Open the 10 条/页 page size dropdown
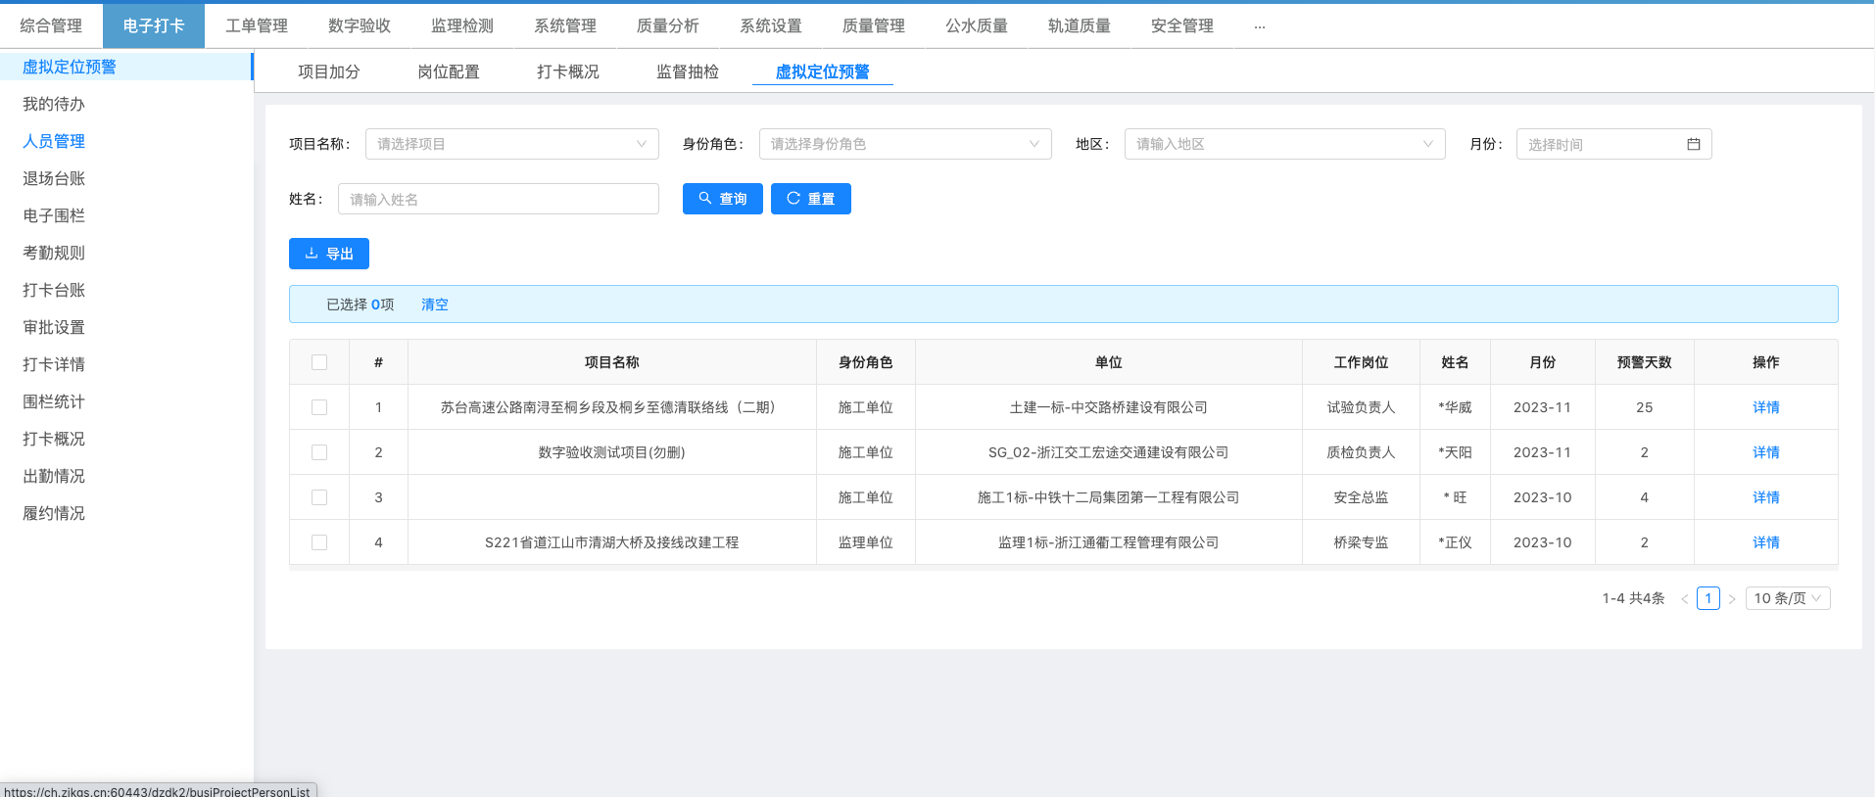The height and width of the screenshot is (797, 1875). tap(1788, 598)
